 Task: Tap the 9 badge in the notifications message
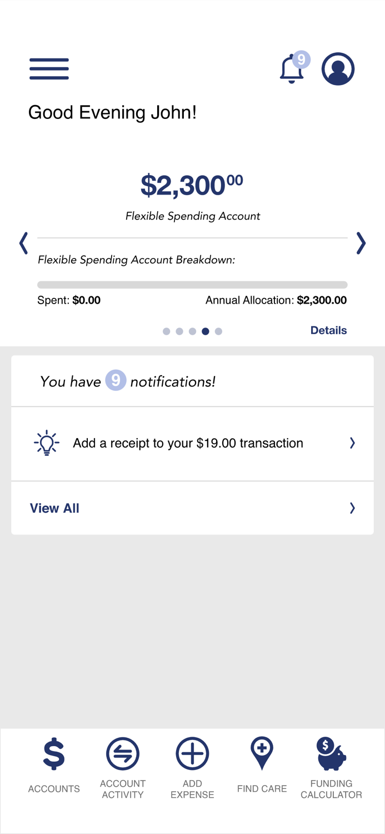point(116,381)
